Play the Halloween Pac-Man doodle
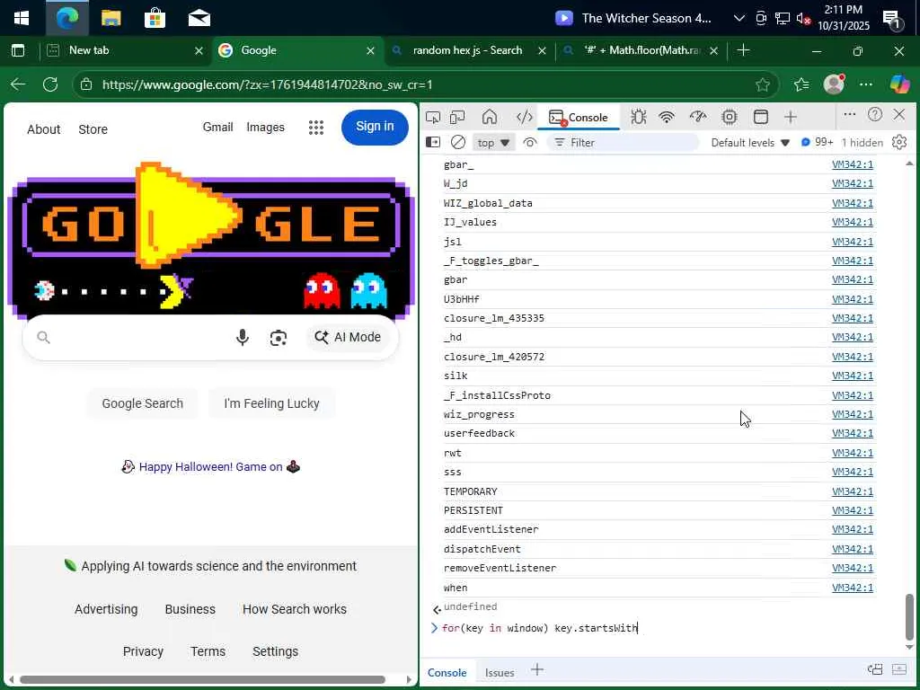This screenshot has height=690, width=920. (188, 216)
